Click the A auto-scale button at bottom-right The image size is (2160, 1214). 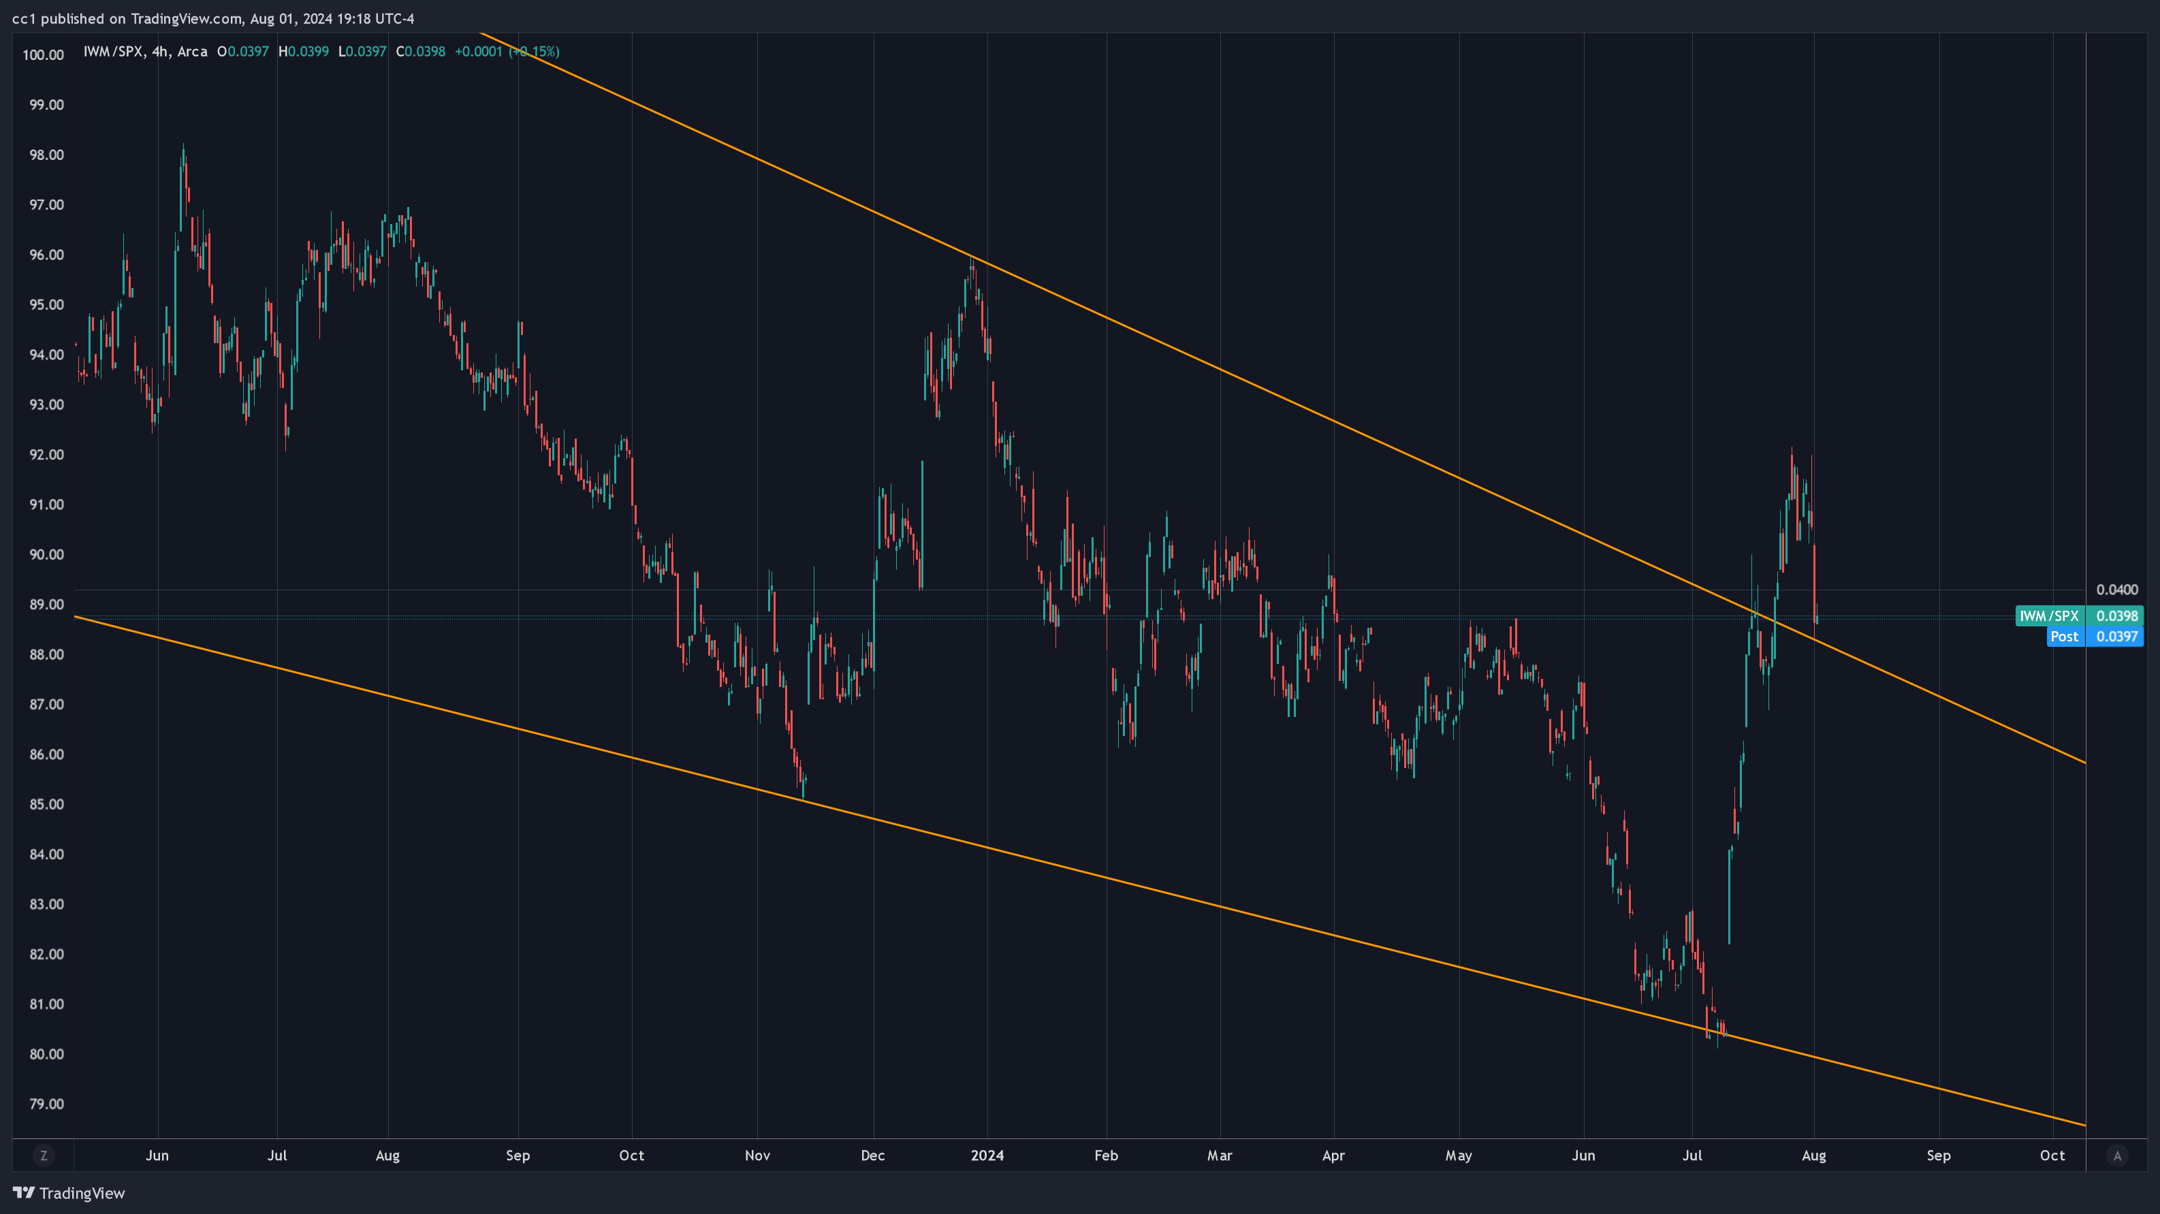pos(2116,1155)
